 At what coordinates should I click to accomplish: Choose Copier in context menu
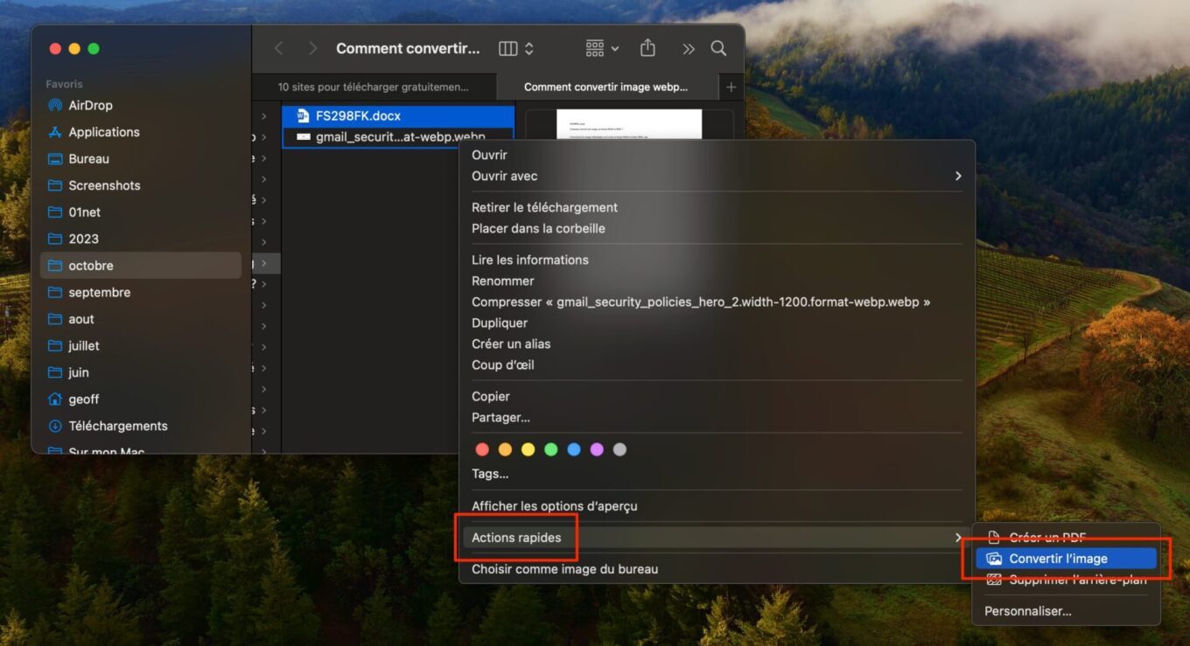(x=490, y=396)
